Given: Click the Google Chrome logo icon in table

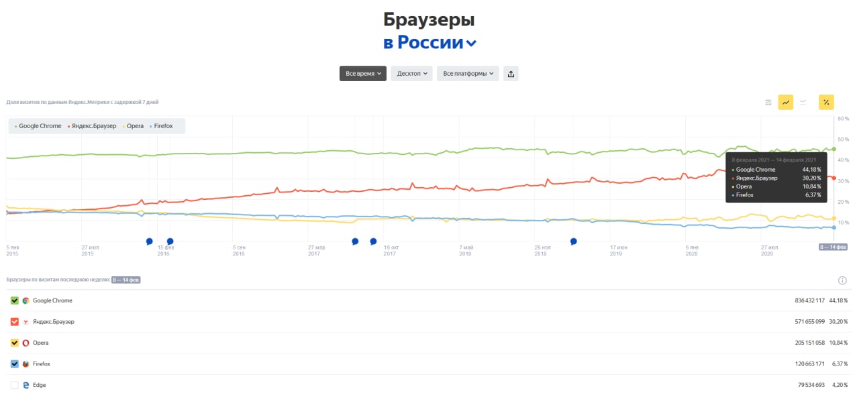Looking at the screenshot, I should 26,301.
